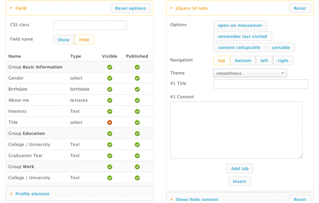Toggle Visible status of Gender field
This screenshot has height=203, width=319.
point(110,78)
